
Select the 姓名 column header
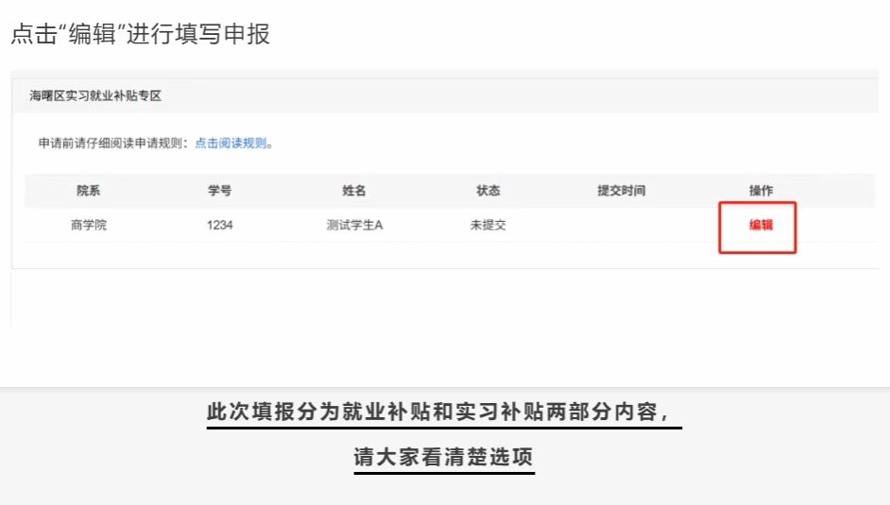[x=353, y=191]
